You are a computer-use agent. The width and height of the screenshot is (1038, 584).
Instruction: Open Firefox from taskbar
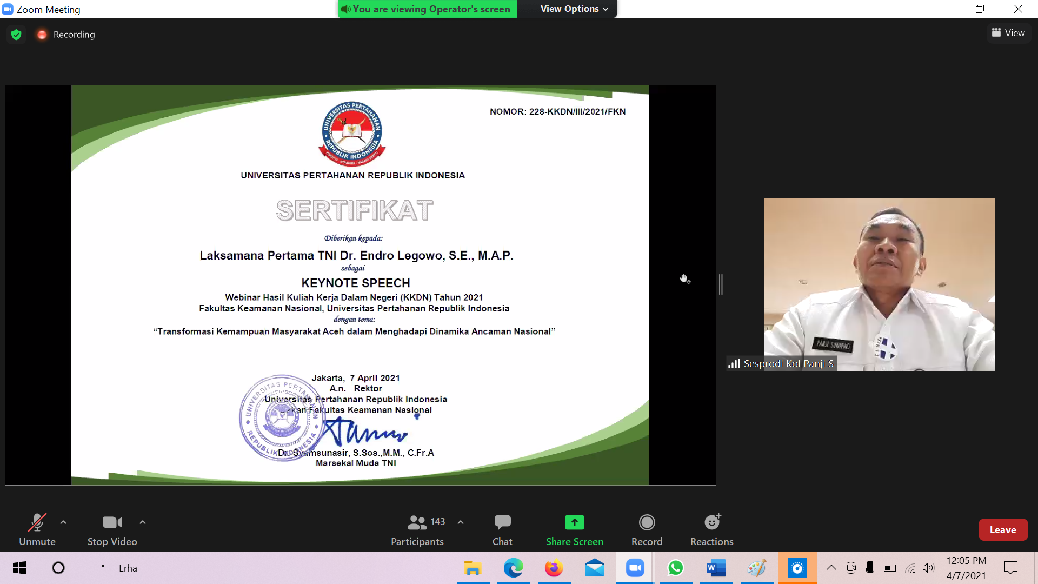554,568
